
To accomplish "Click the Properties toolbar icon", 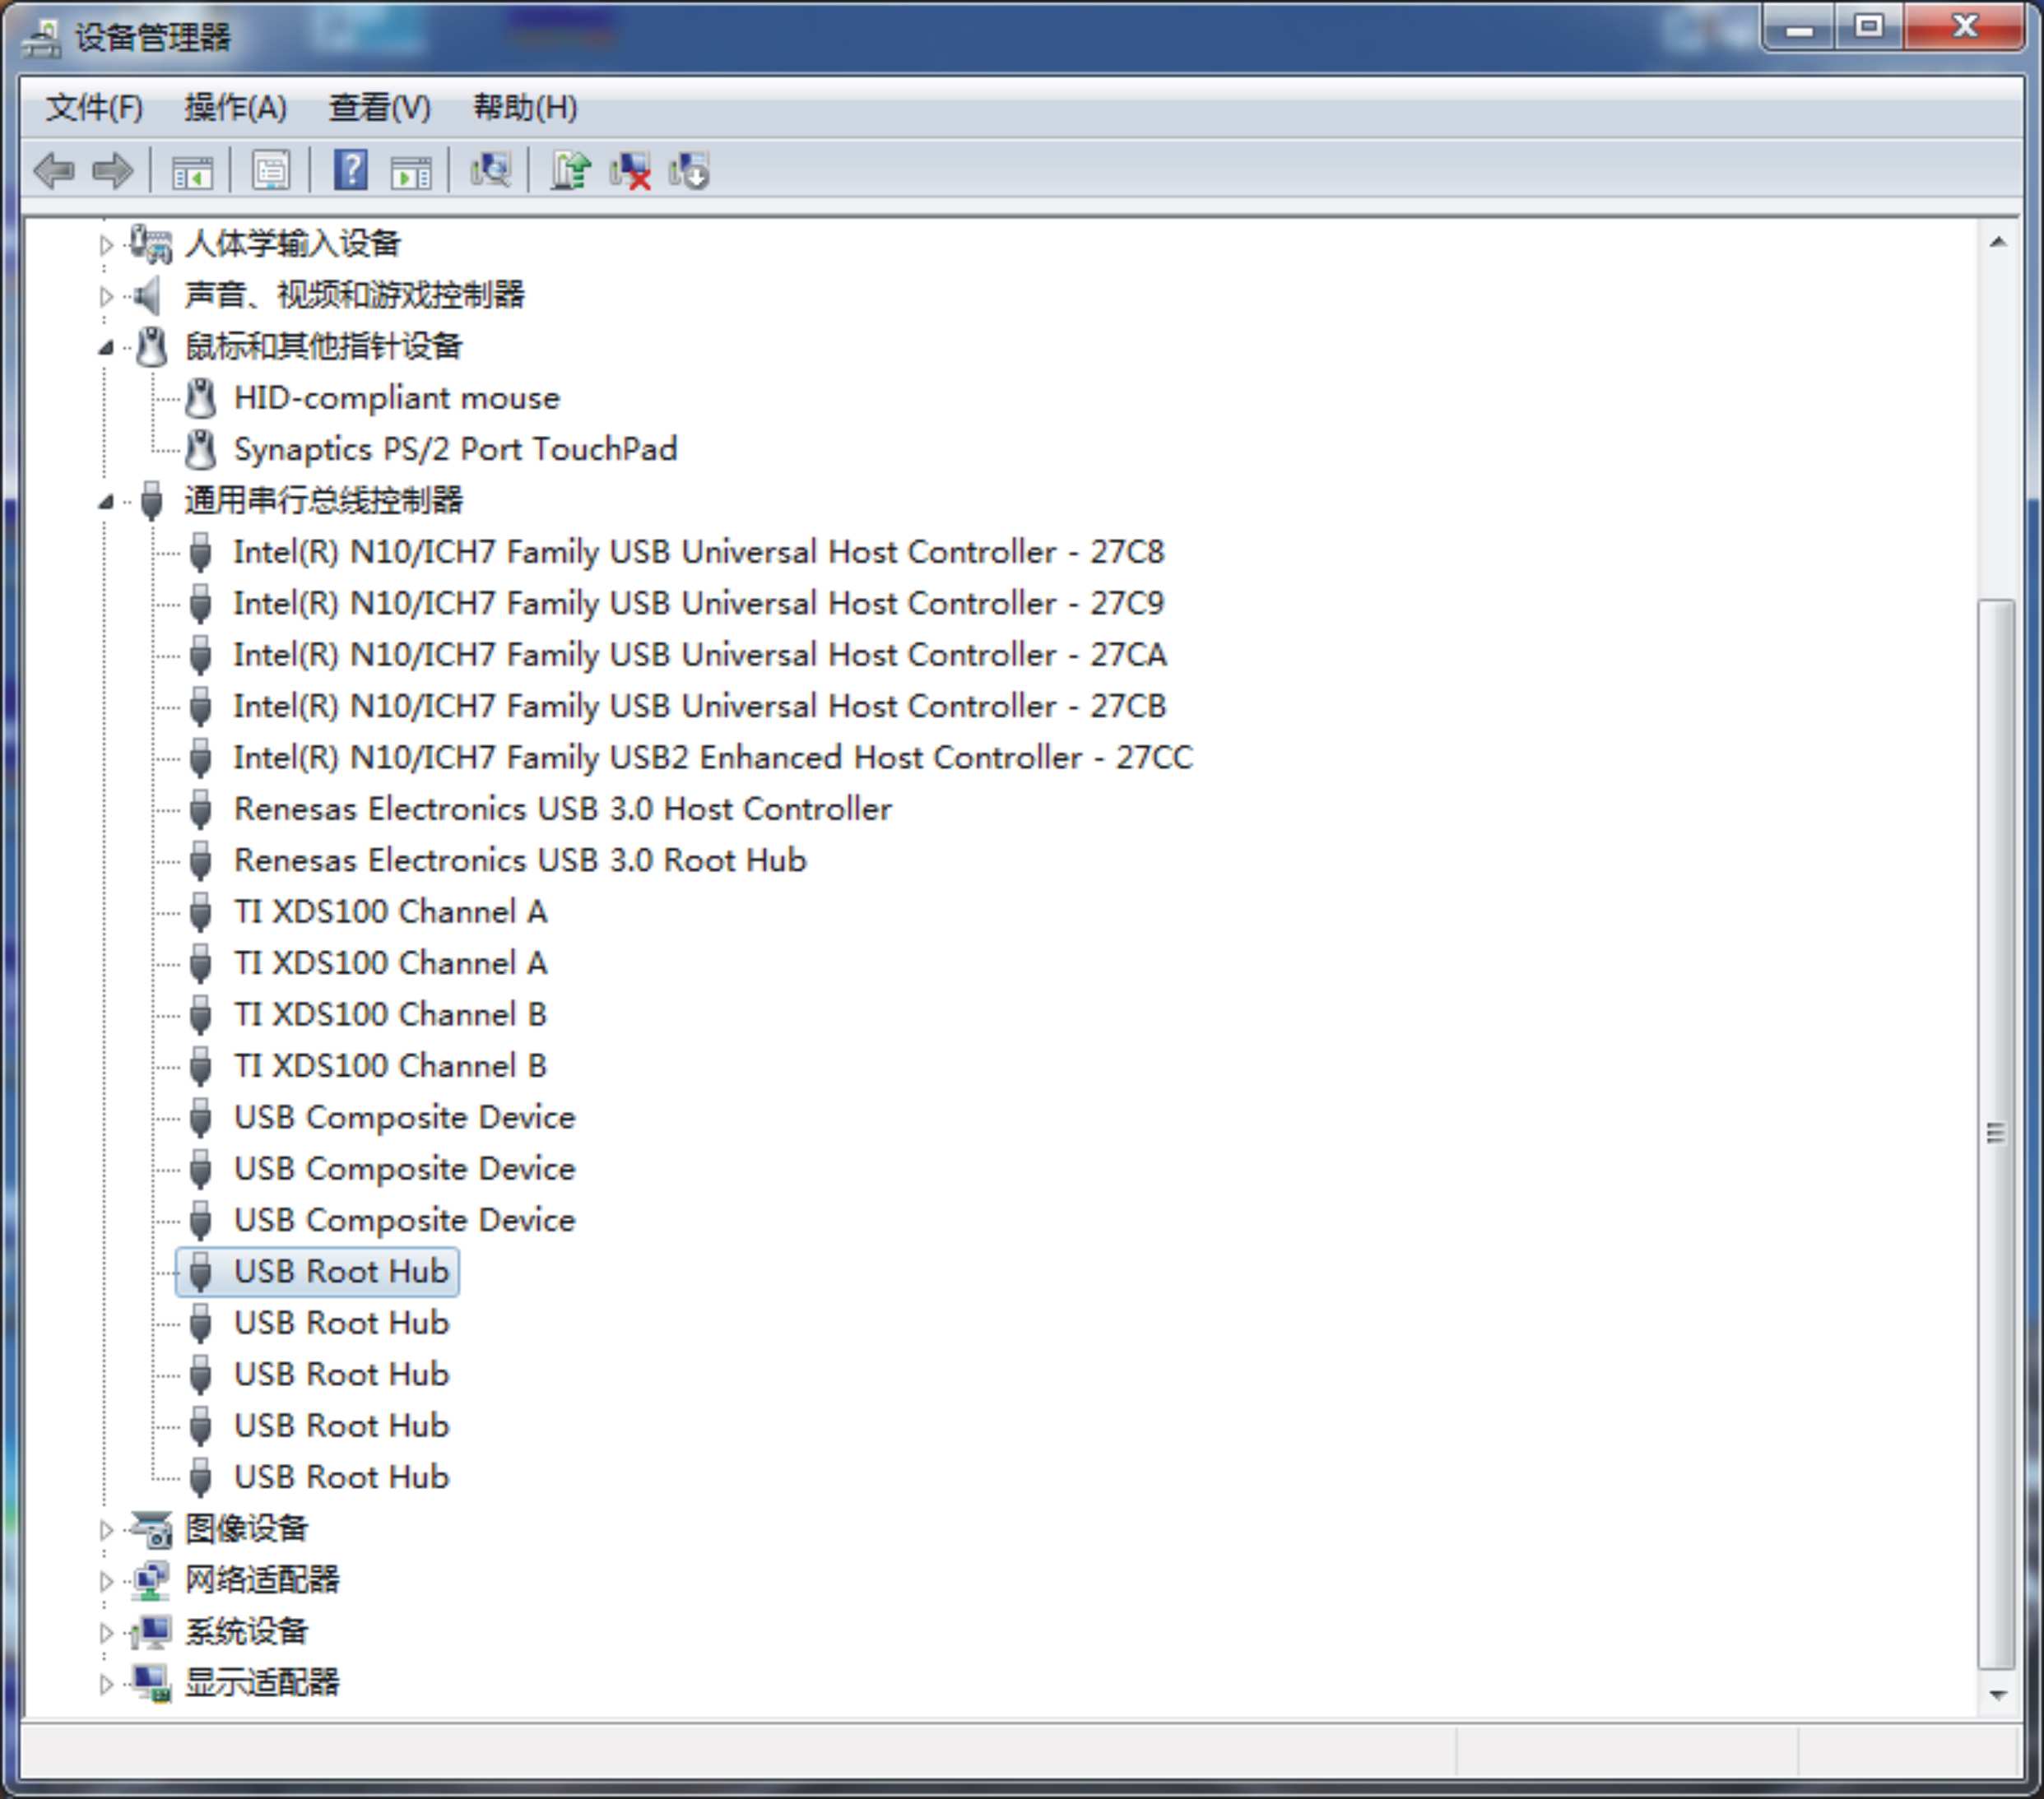I will (x=271, y=171).
